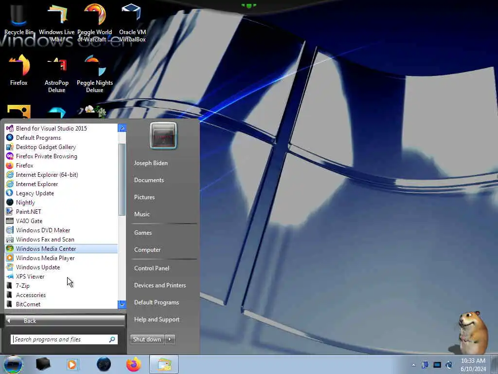Launch Windows DVD Maker
This screenshot has height=374, width=498.
[61, 230]
